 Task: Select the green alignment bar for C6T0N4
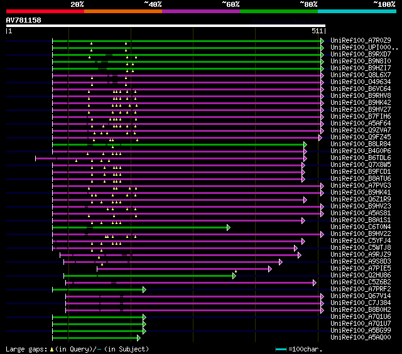[x=140, y=227]
